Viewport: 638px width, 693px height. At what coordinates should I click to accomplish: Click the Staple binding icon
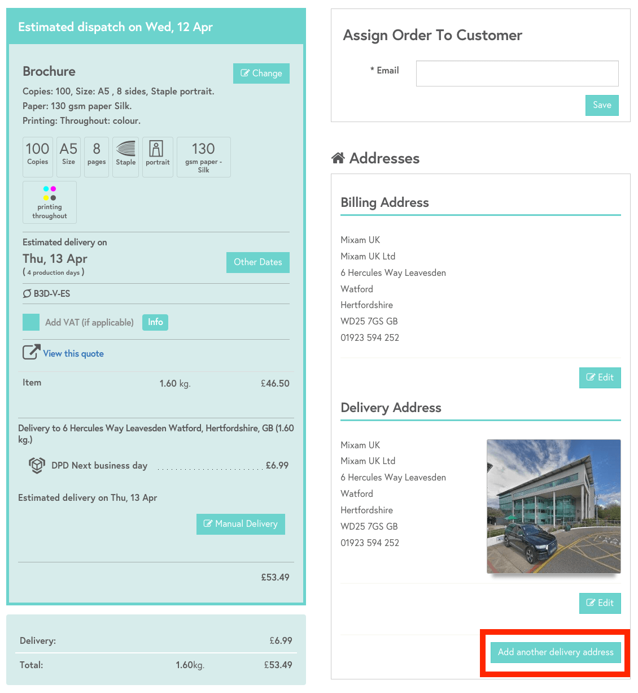[125, 149]
